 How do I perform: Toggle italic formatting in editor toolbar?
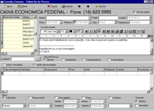[x=91, y=31]
